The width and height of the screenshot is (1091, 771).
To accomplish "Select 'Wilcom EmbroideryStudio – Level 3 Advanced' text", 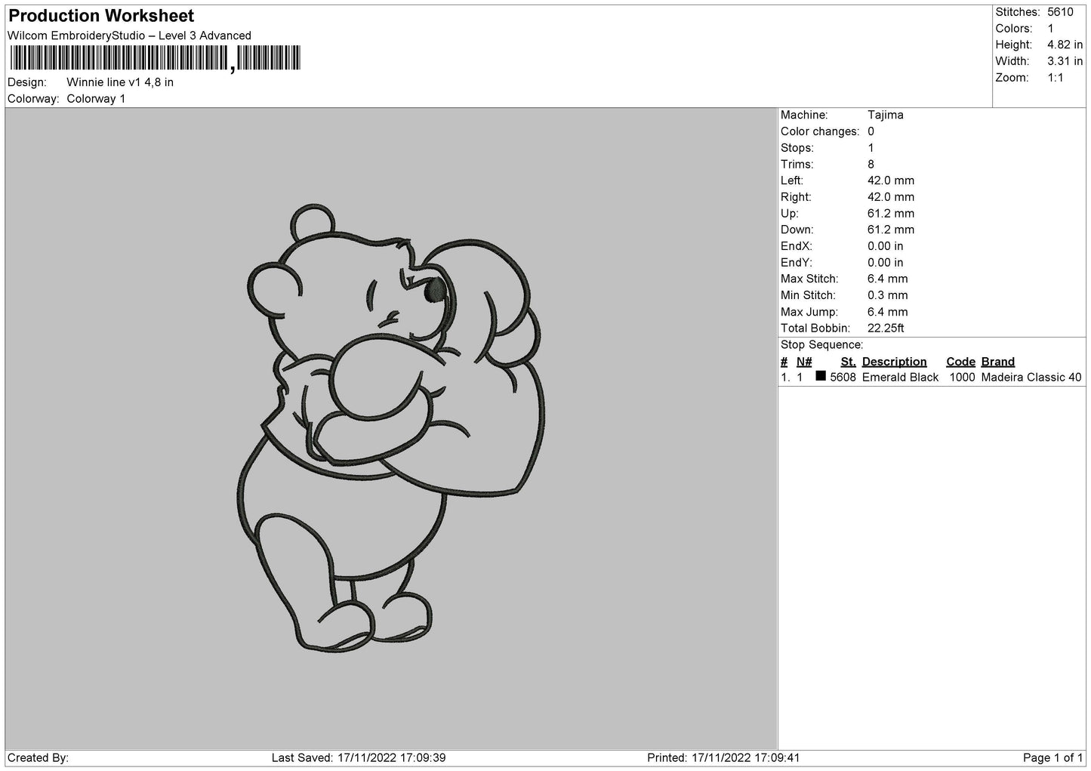I will 129,35.
